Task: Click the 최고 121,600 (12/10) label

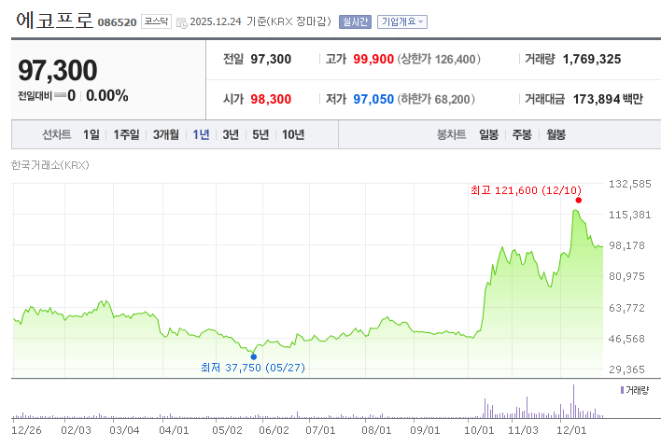Action: (x=527, y=190)
